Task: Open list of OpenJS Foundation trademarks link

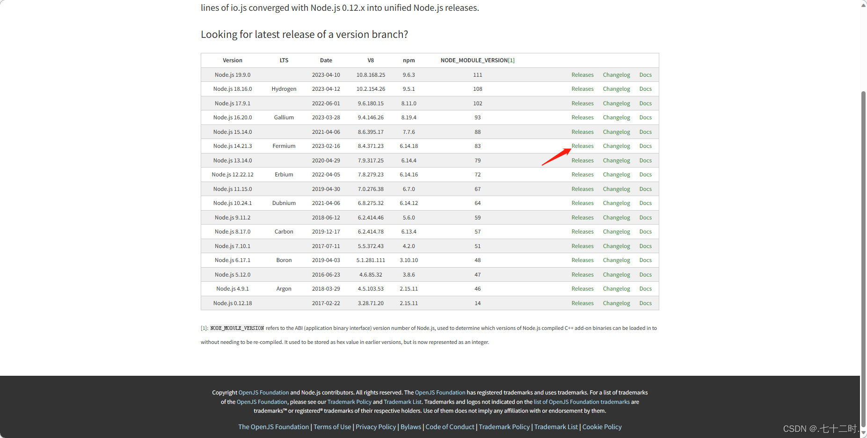Action: point(582,402)
